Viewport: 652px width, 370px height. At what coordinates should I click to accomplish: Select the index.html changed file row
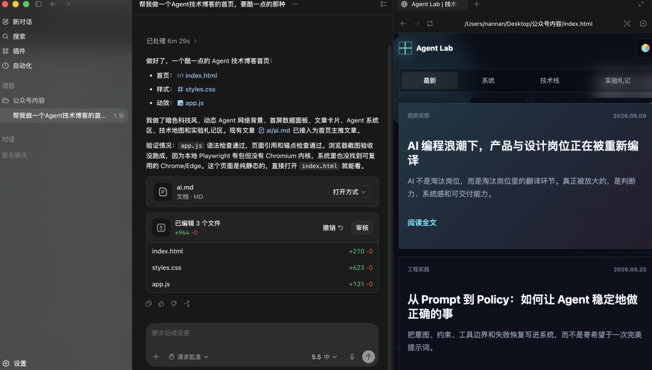tap(263, 251)
